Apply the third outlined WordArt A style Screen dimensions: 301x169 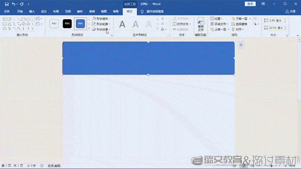pyautogui.click(x=149, y=24)
